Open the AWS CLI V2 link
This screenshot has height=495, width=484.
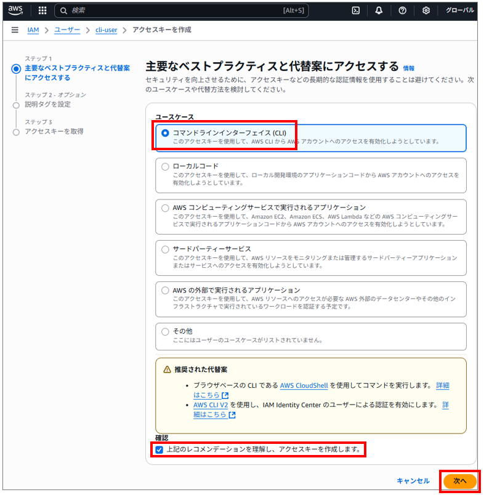pos(211,405)
